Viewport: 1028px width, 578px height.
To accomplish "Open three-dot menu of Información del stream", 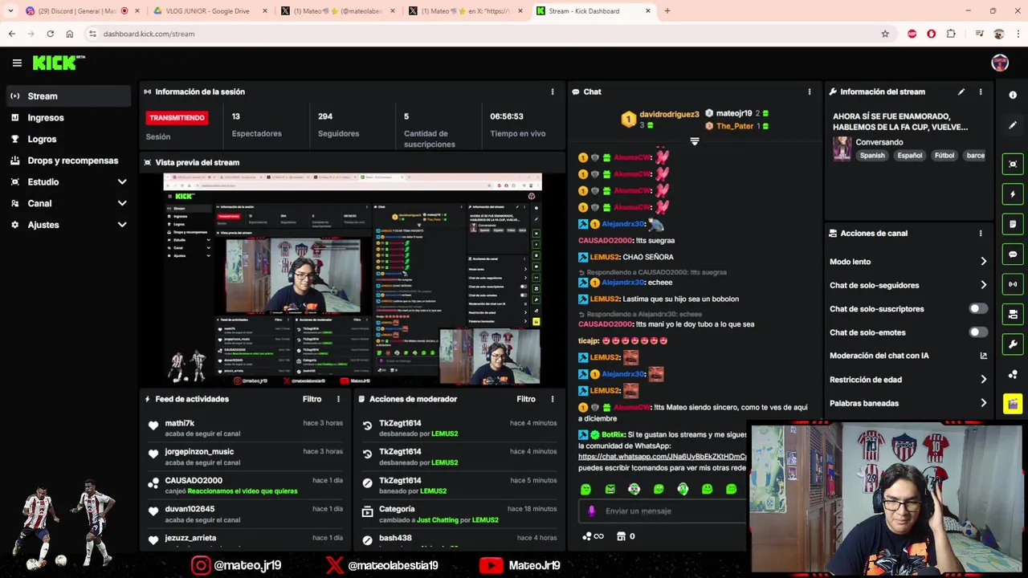I will tap(981, 92).
